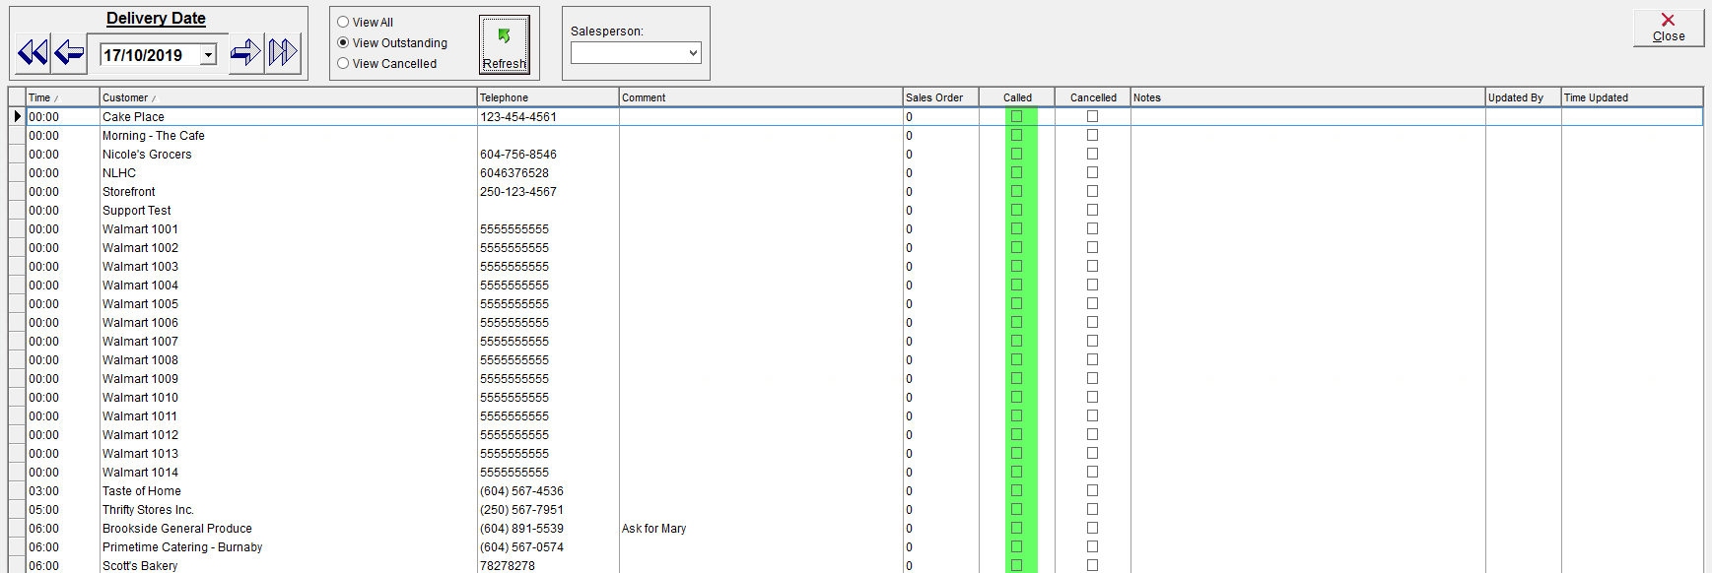Click the 'Ask for Mary' comment
Viewport: 1712px width, 573px height.
(653, 528)
